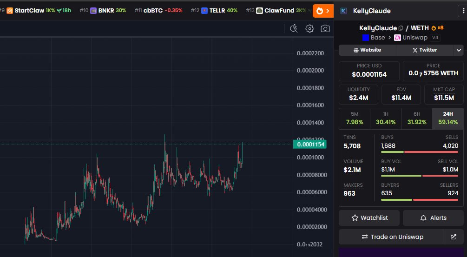Click the 0.0002200 price axis label
This screenshot has width=467, height=257.
tap(310, 53)
